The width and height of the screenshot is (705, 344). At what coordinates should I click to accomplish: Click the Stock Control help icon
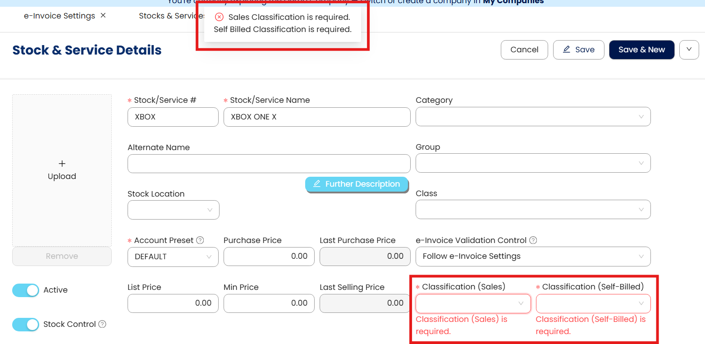(102, 324)
